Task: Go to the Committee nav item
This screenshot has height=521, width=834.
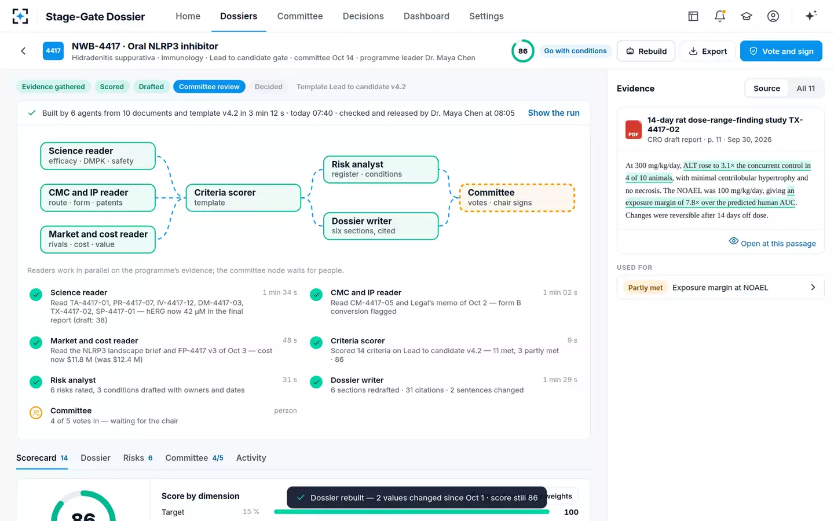Action: [x=300, y=16]
